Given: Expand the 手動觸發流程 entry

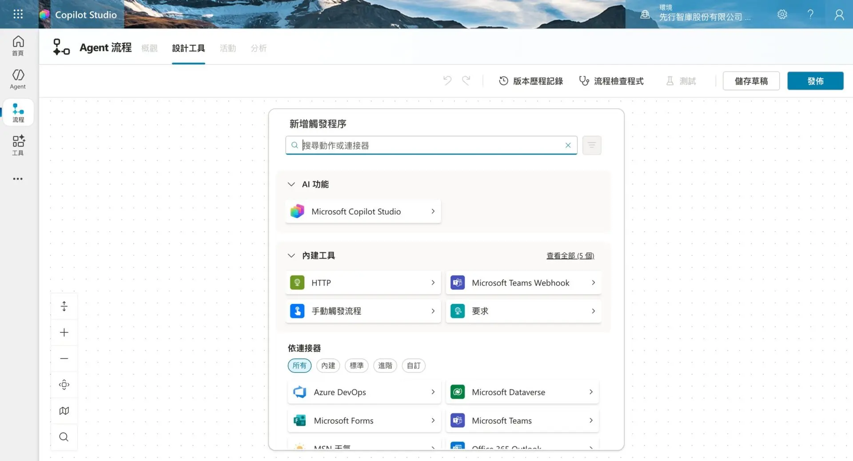Looking at the screenshot, I should (x=363, y=311).
